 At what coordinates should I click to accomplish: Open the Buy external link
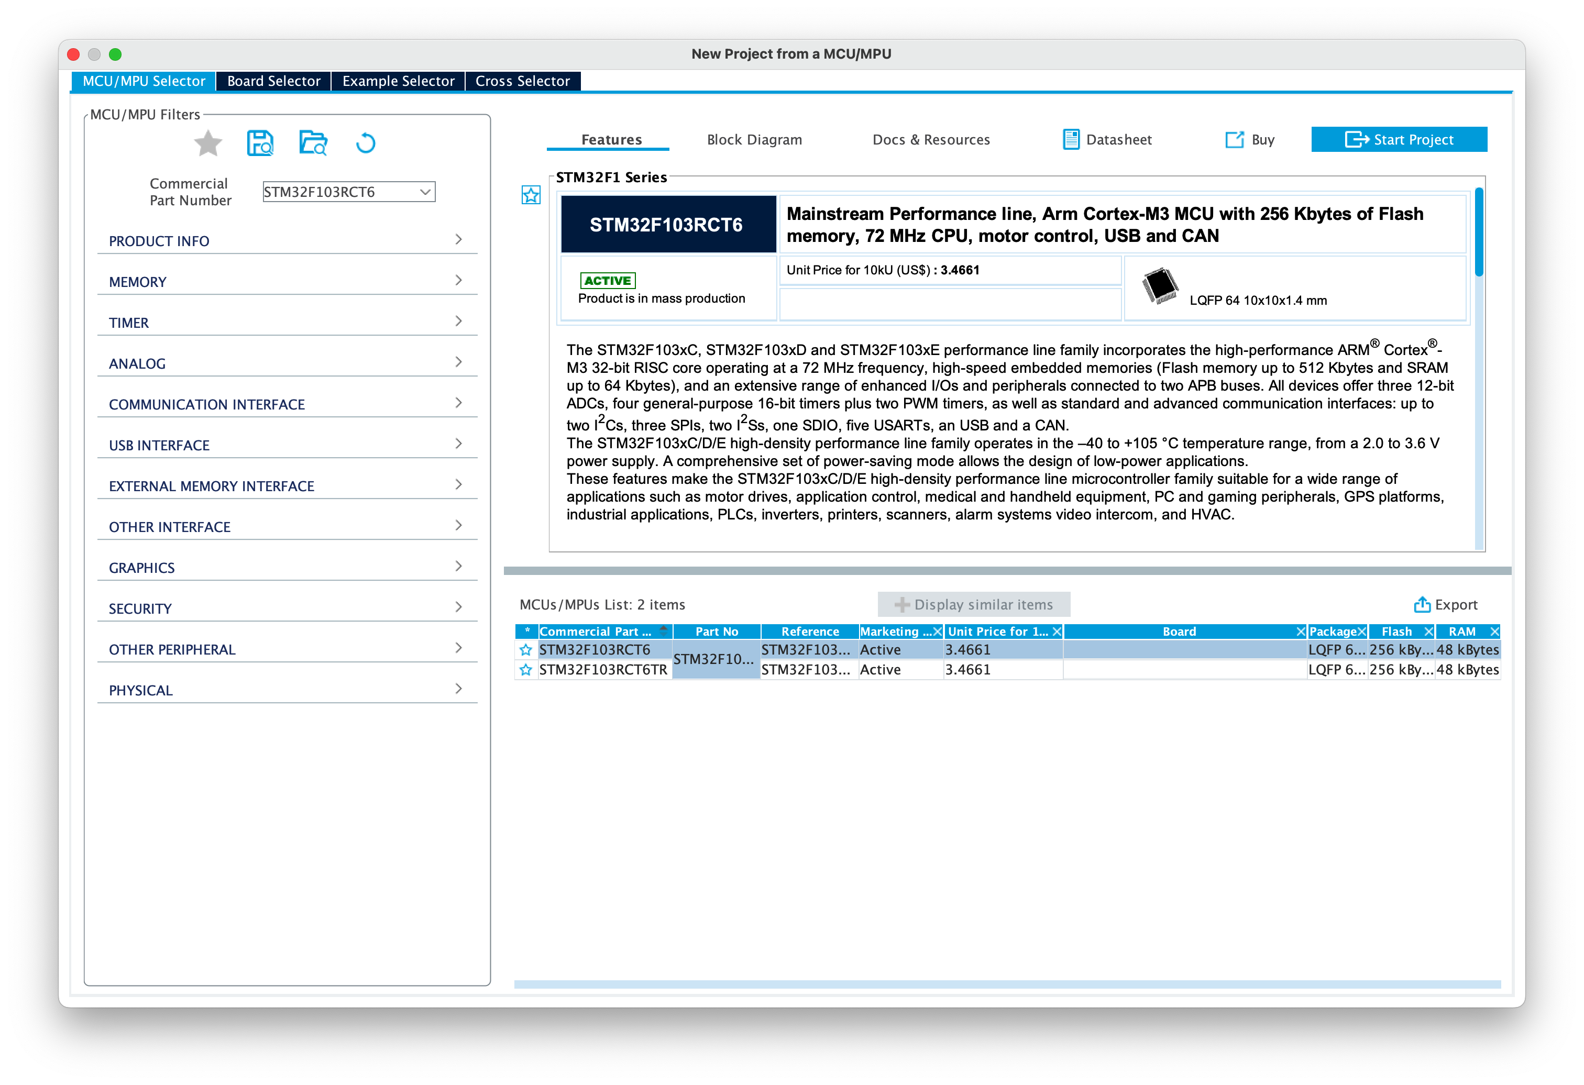[x=1249, y=140]
